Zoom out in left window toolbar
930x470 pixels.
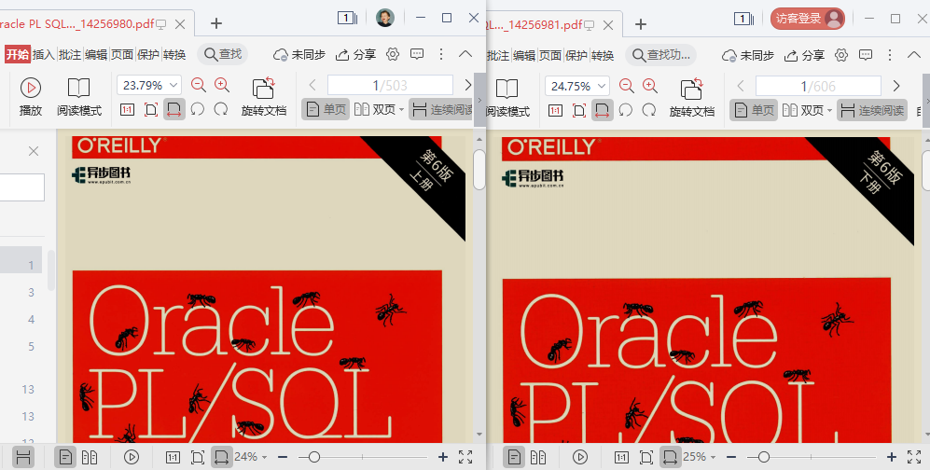click(198, 86)
